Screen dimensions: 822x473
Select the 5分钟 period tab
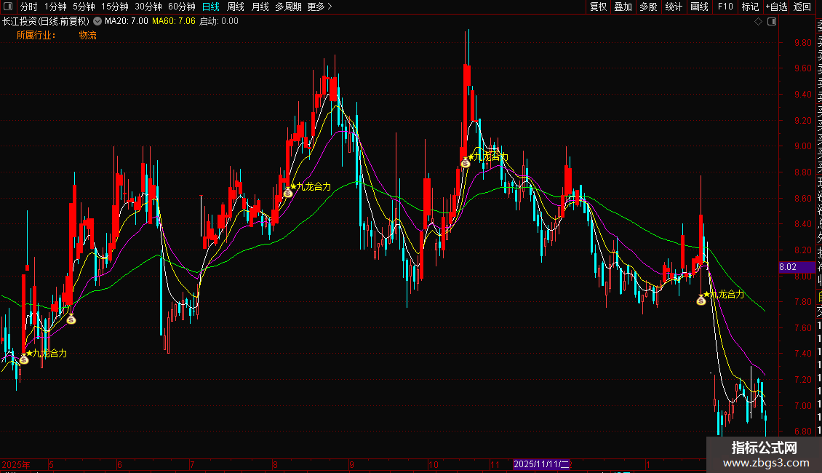coord(84,7)
